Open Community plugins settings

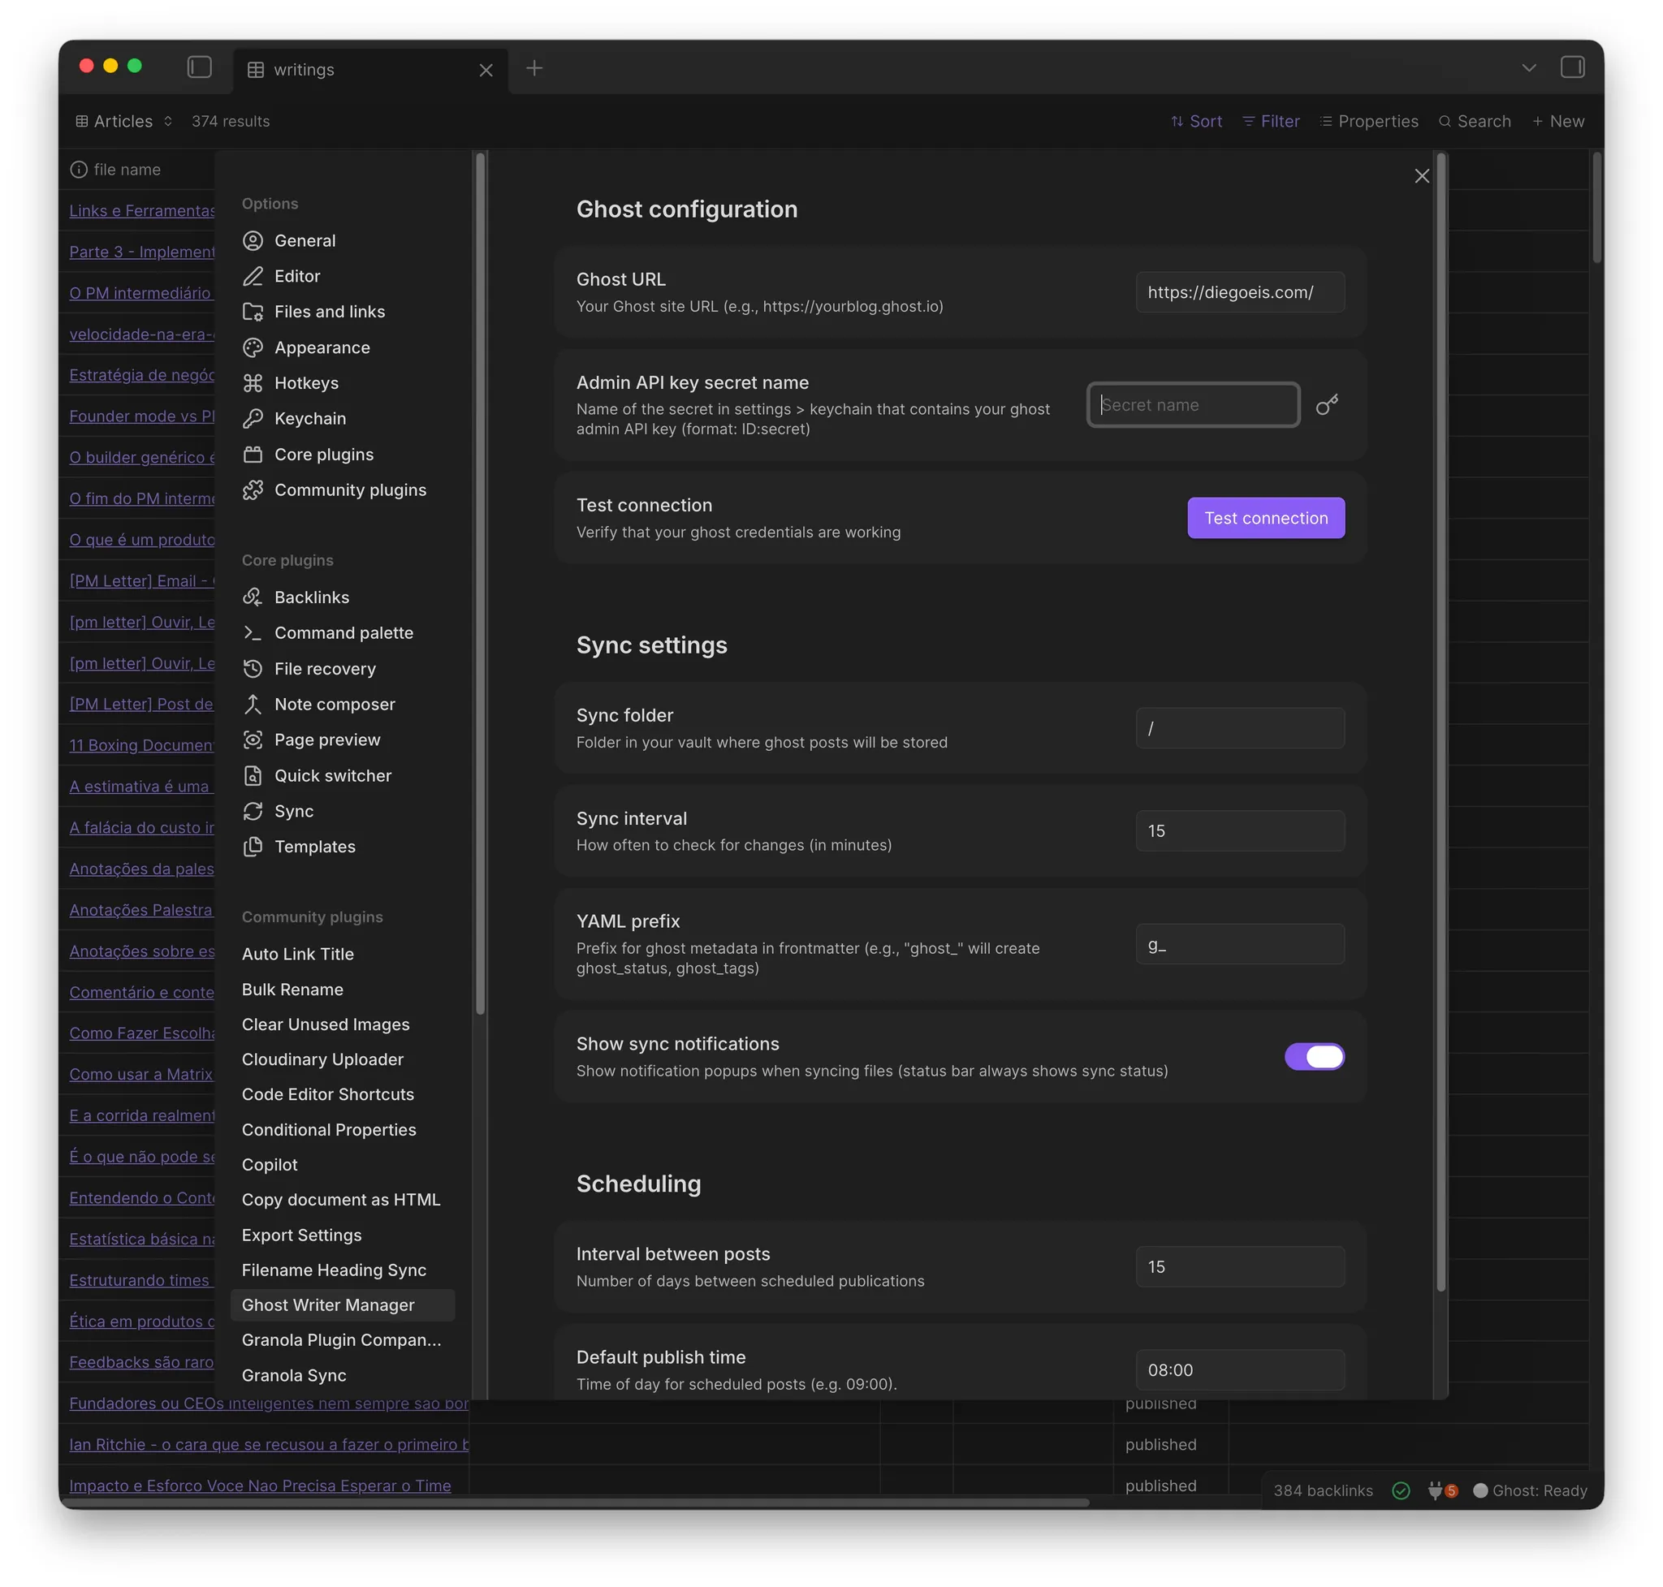(342, 489)
